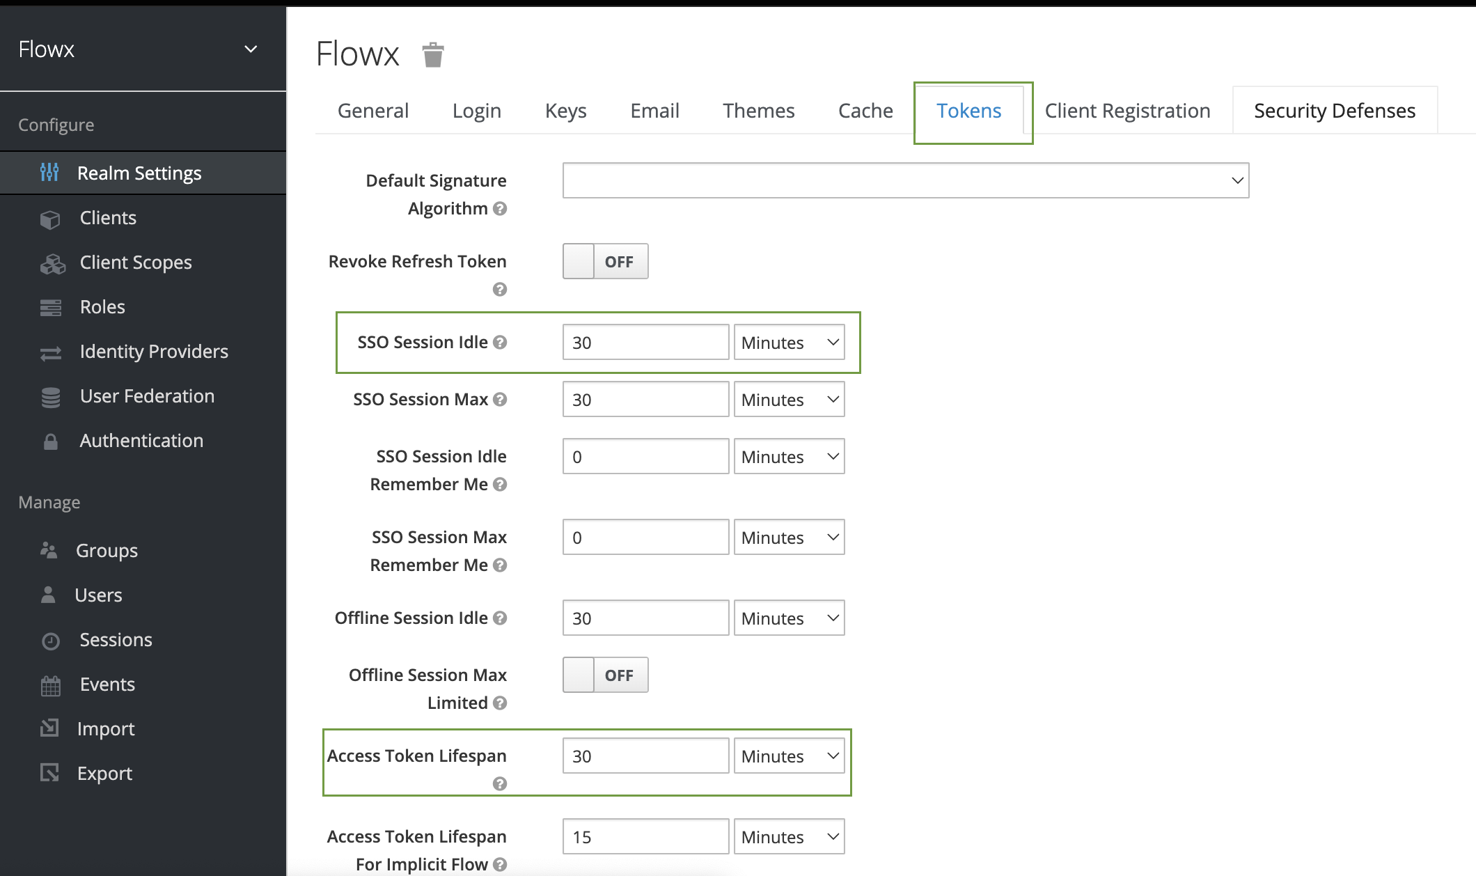Toggle the Revoke Refresh Token switch

tap(605, 262)
